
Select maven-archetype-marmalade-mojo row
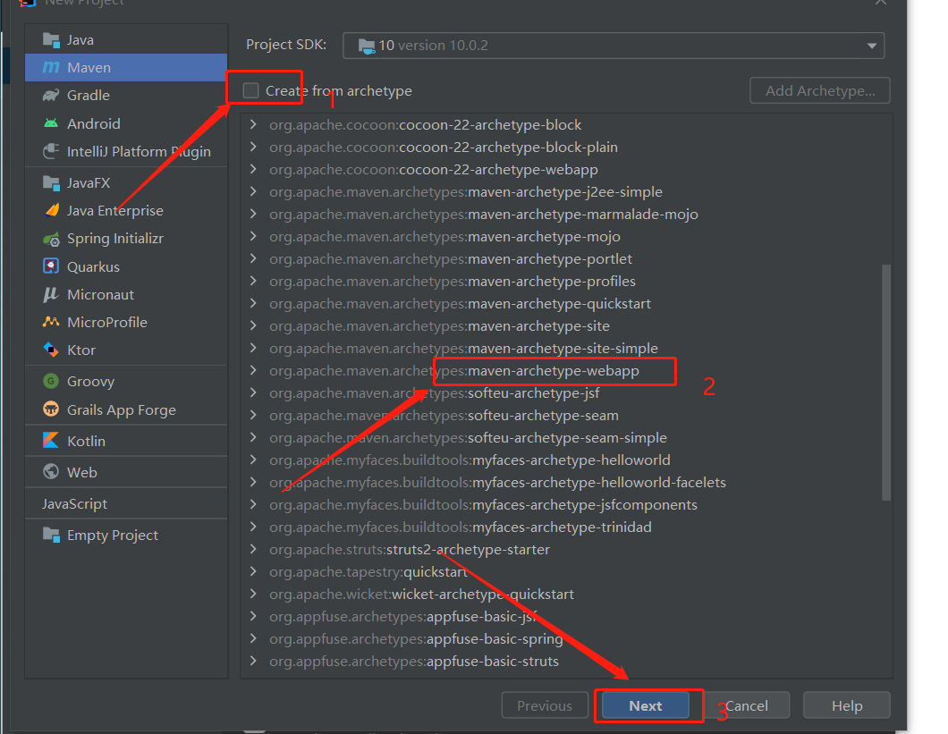566,214
